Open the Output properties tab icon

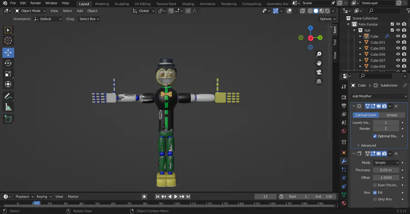[x=344, y=106]
